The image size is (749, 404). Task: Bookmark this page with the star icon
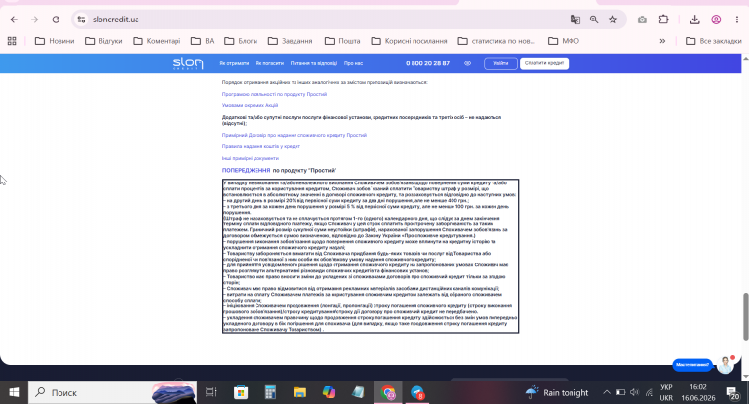612,20
